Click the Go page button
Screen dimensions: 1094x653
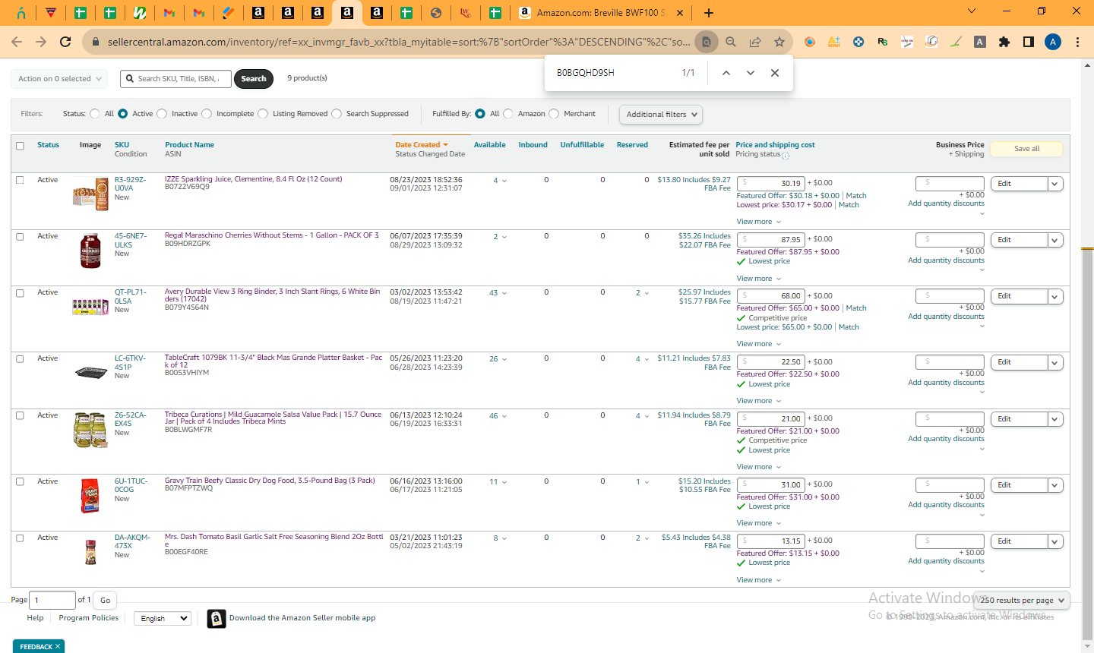pos(105,601)
